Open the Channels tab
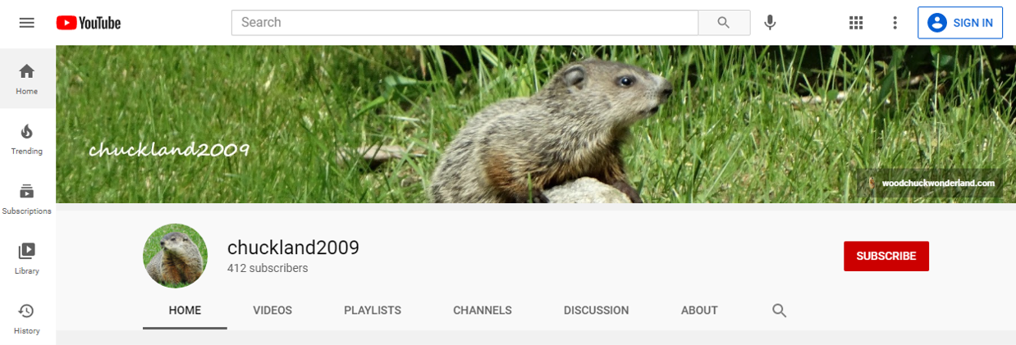The image size is (1016, 345). [483, 311]
